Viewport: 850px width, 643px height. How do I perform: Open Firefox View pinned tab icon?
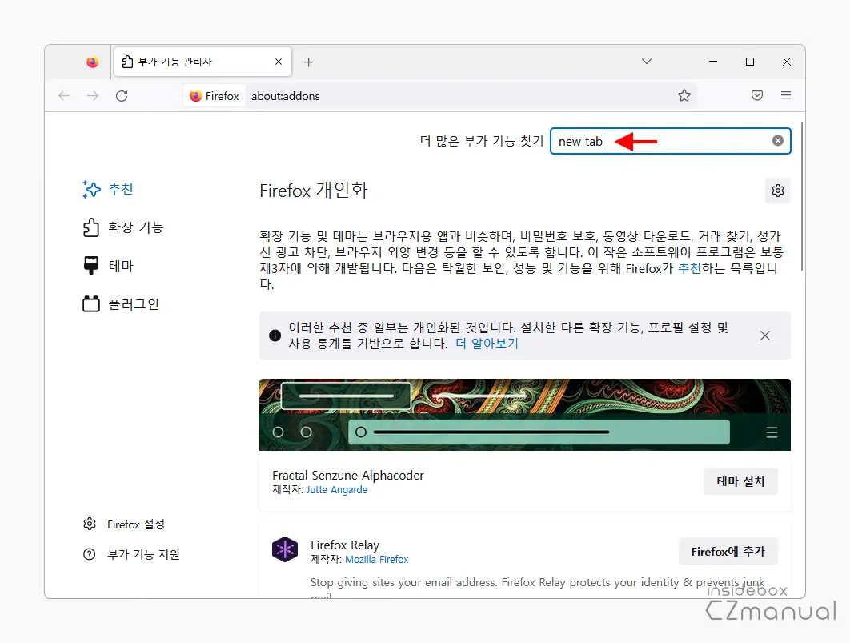[x=93, y=62]
